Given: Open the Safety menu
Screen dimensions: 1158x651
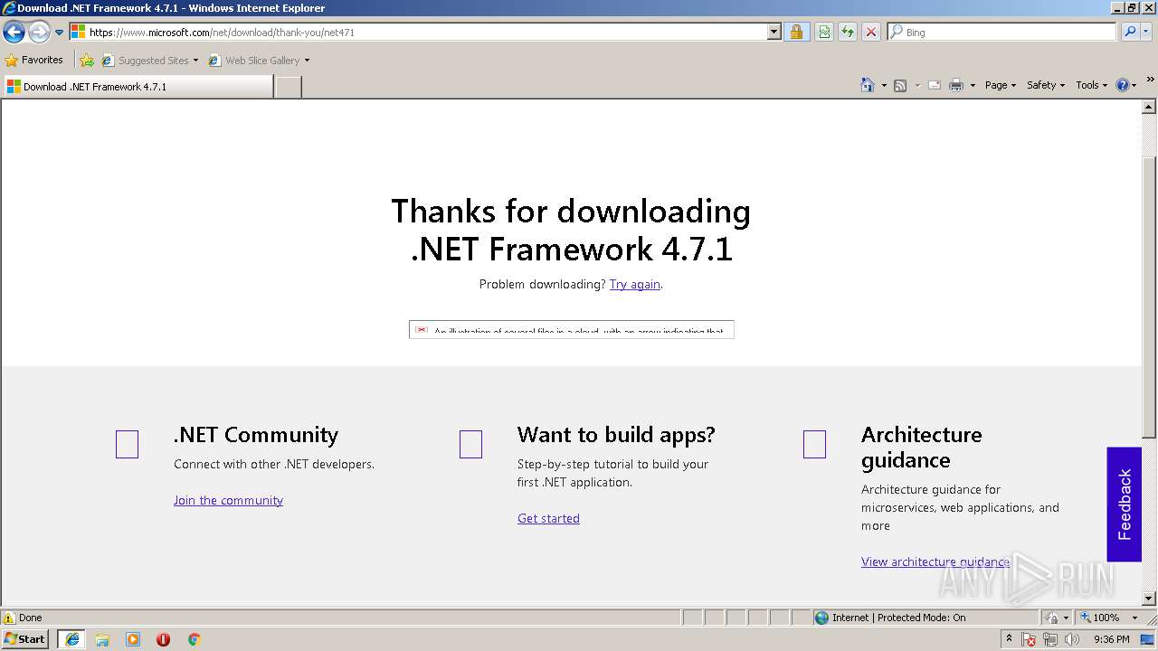Looking at the screenshot, I should coord(1046,85).
